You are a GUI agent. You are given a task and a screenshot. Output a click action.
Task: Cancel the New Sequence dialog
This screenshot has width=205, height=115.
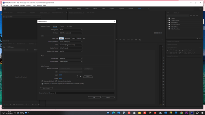108,97
